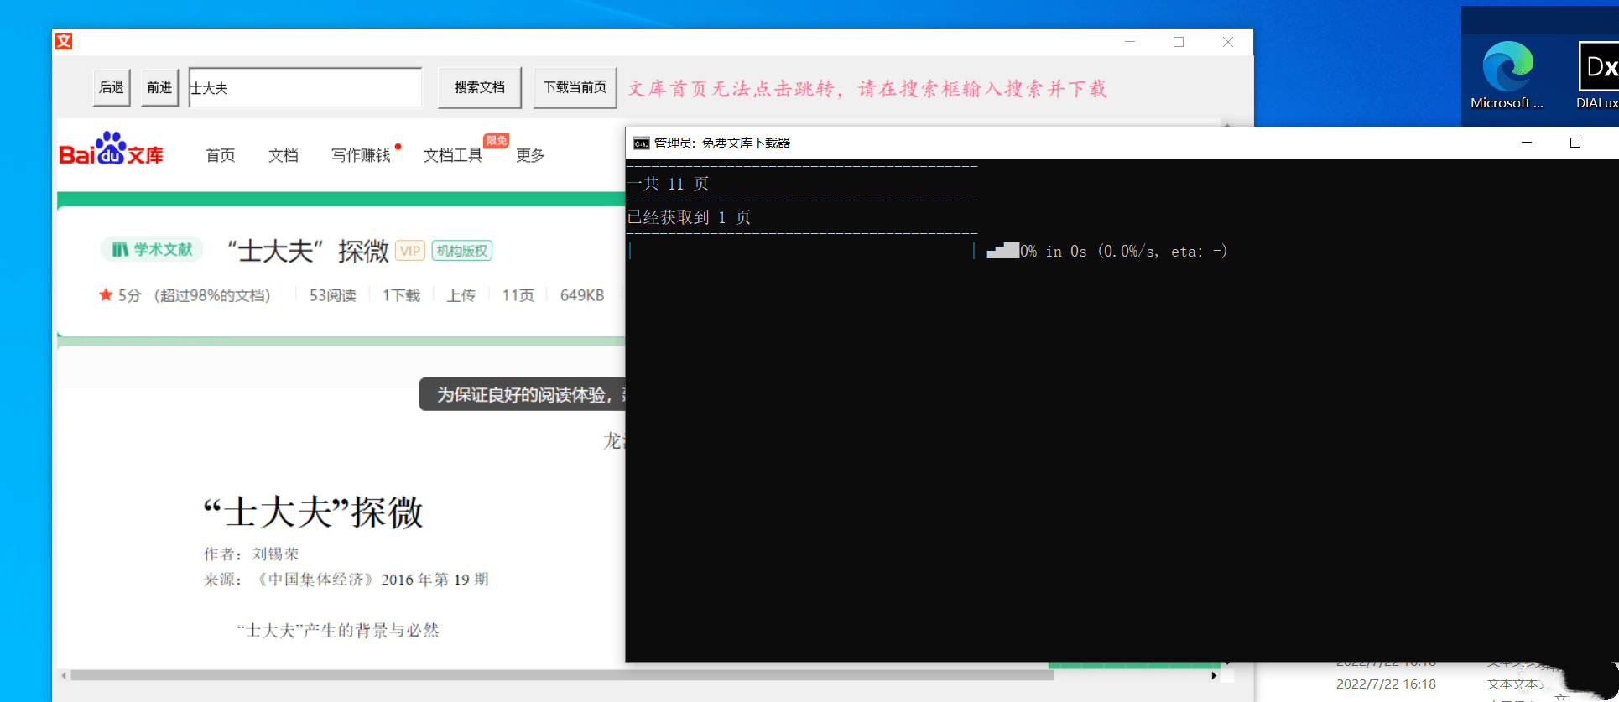Click the 前进 forward button
Screen dimensions: 1619x702
click(x=159, y=87)
